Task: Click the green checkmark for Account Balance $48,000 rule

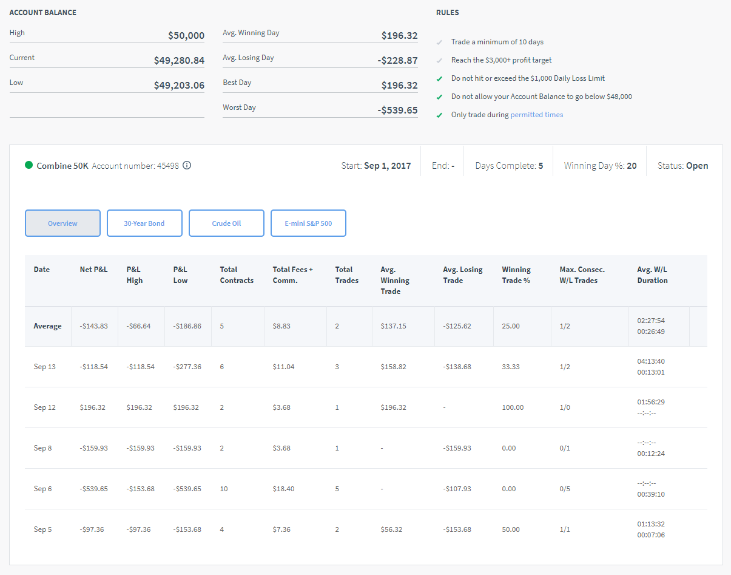Action: pos(439,97)
